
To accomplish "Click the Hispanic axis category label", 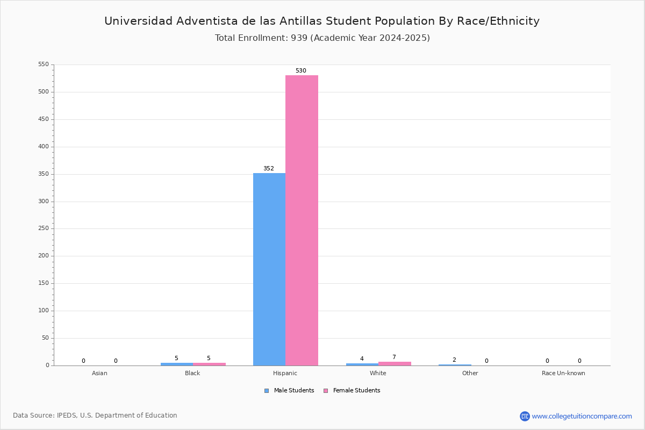I will coord(285,373).
